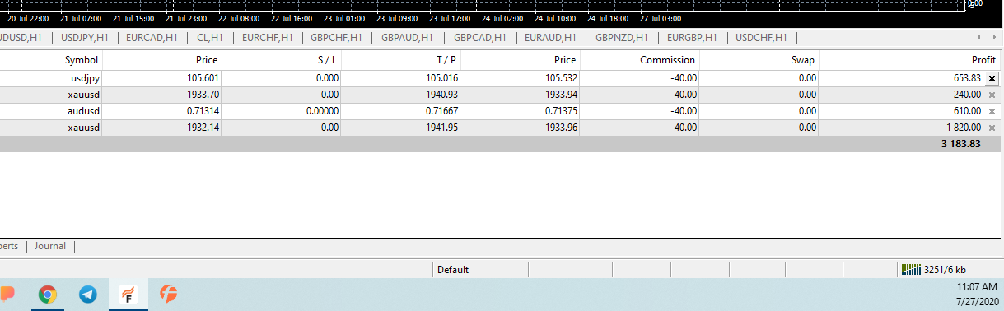Switch to the CL,H1 chart tab

click(210, 37)
